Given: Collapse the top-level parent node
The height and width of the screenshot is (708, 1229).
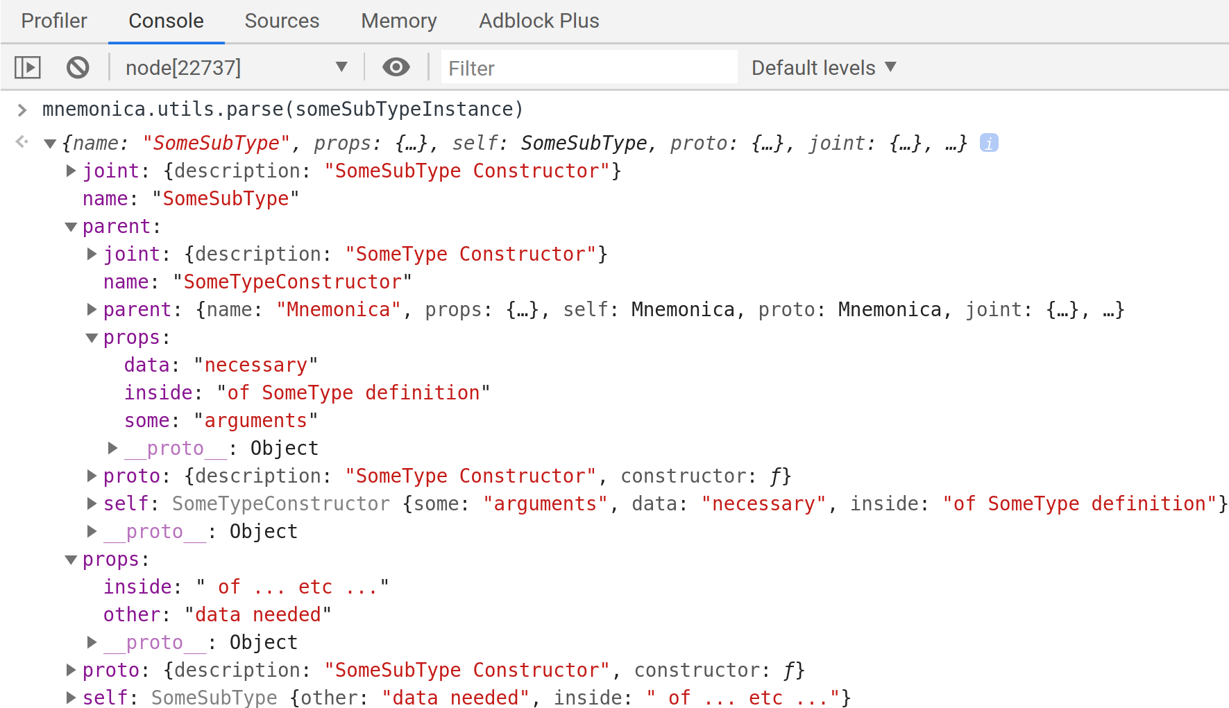Looking at the screenshot, I should (71, 227).
